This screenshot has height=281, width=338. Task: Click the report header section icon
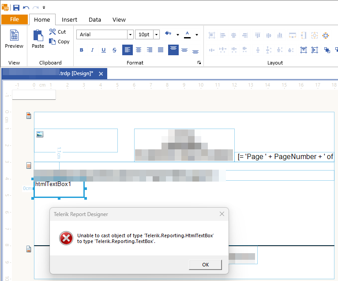(29, 116)
